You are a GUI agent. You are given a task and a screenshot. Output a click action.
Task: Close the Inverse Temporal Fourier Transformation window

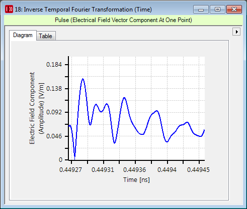pyautogui.click(x=234, y=9)
